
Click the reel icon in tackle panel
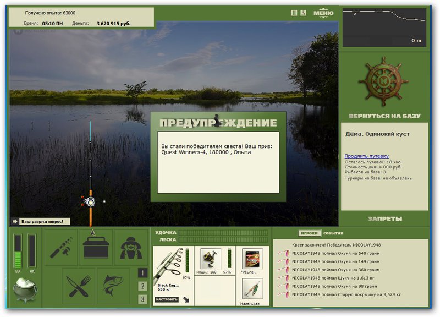pos(211,258)
